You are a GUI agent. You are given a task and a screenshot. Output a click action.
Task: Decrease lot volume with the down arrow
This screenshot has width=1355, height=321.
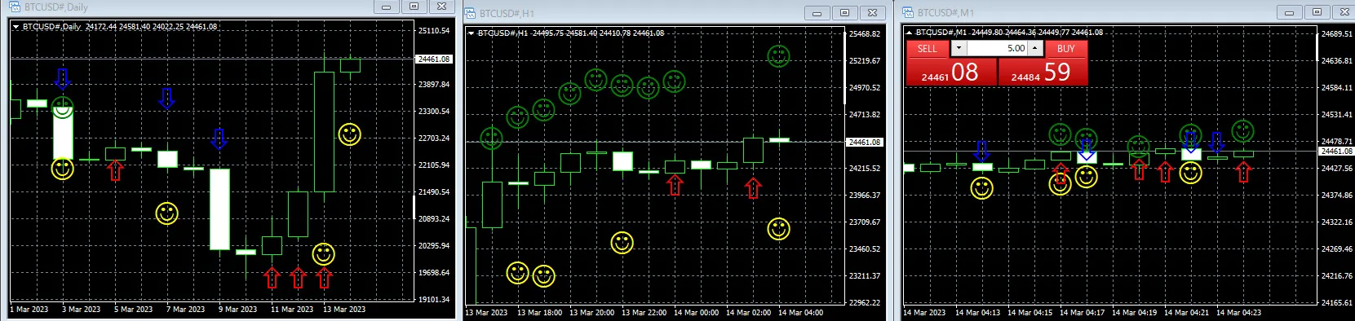pyautogui.click(x=958, y=49)
